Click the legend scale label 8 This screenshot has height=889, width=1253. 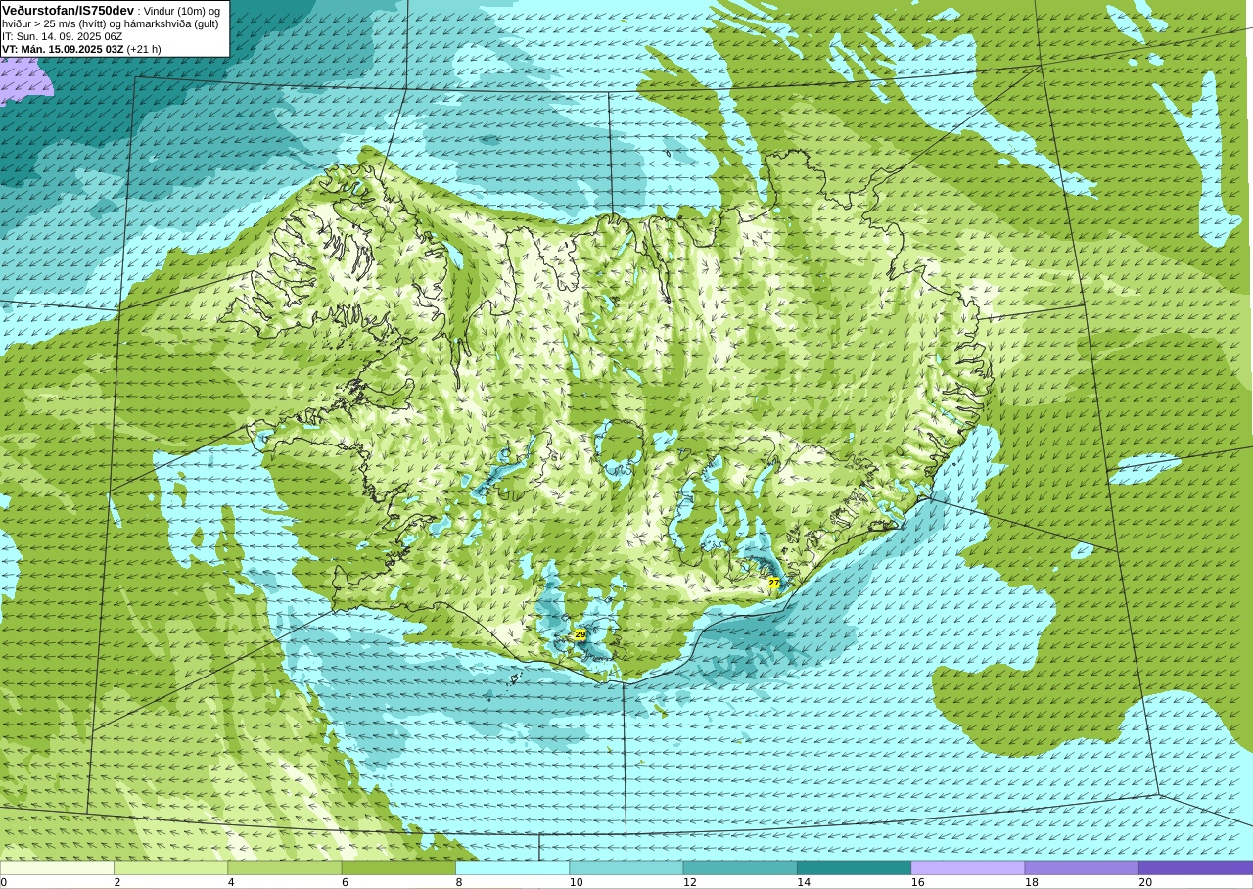pyautogui.click(x=459, y=882)
